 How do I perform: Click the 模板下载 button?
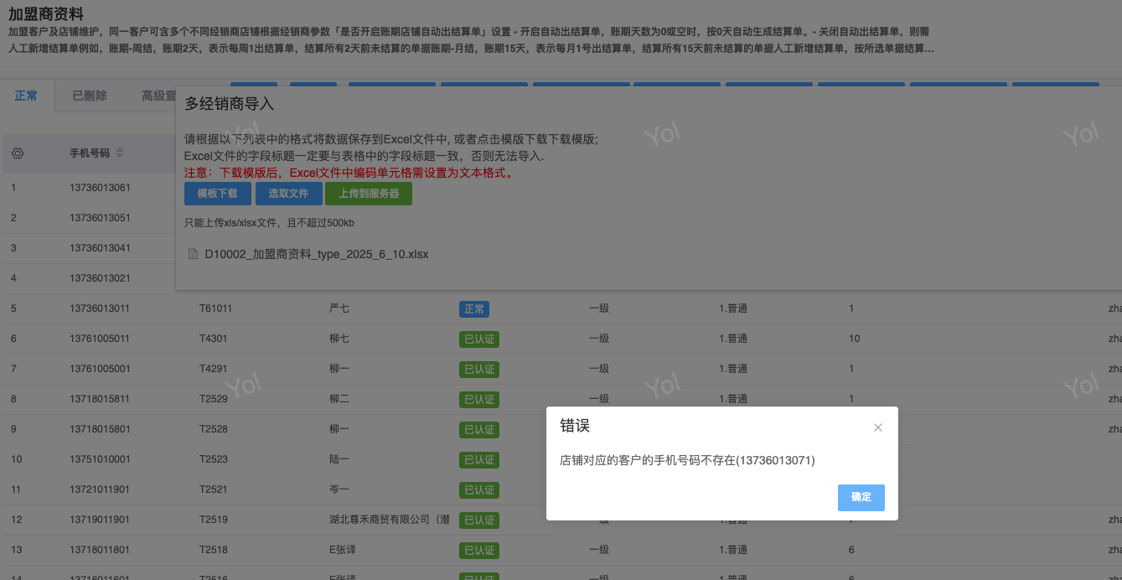coord(217,194)
